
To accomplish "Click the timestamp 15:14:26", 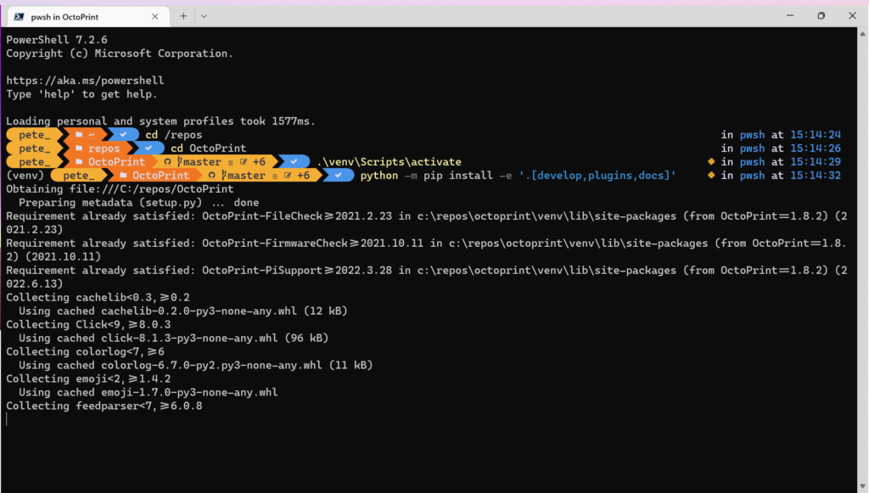I will [816, 148].
